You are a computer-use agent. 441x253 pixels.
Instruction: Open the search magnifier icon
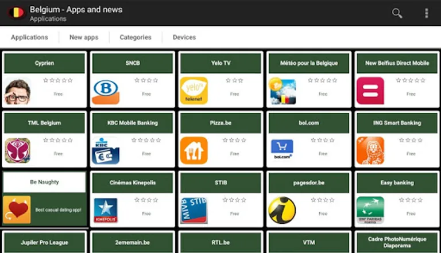[397, 13]
